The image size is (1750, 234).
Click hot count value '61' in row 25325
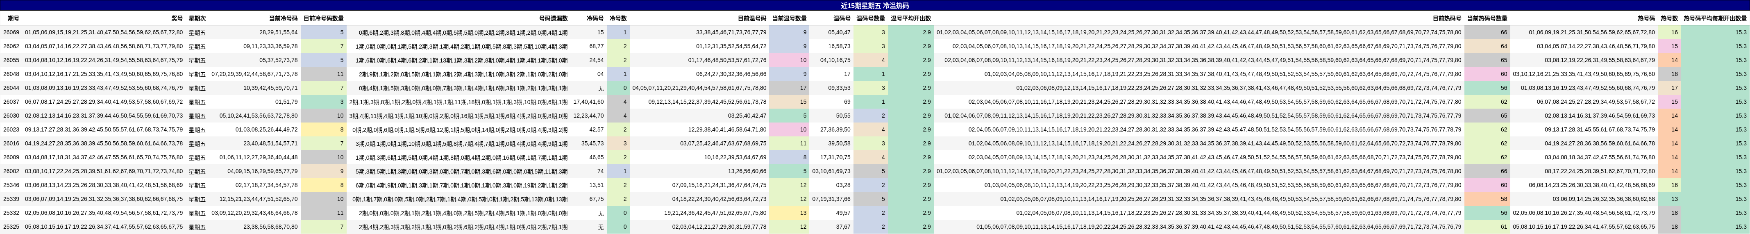click(1503, 227)
